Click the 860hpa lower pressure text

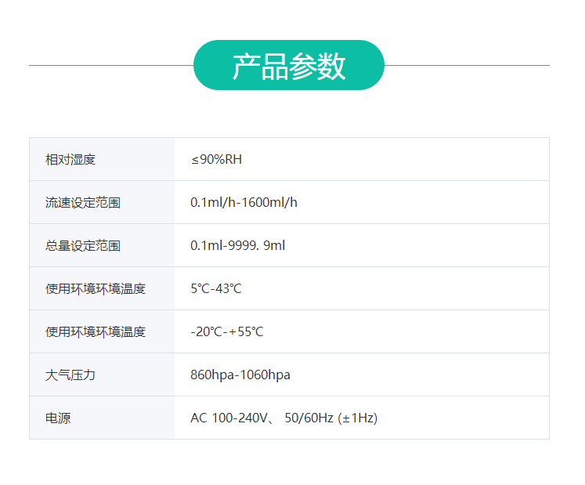[211, 375]
